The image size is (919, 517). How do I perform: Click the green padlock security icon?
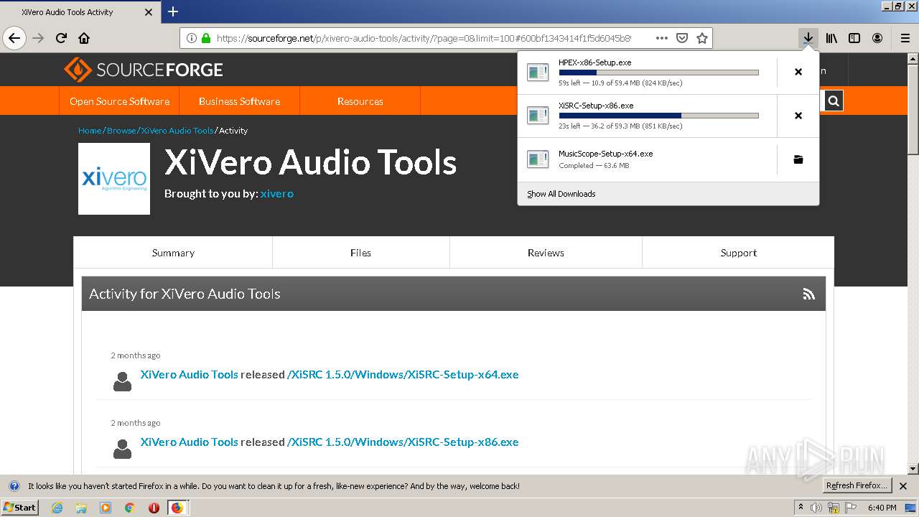tap(206, 38)
